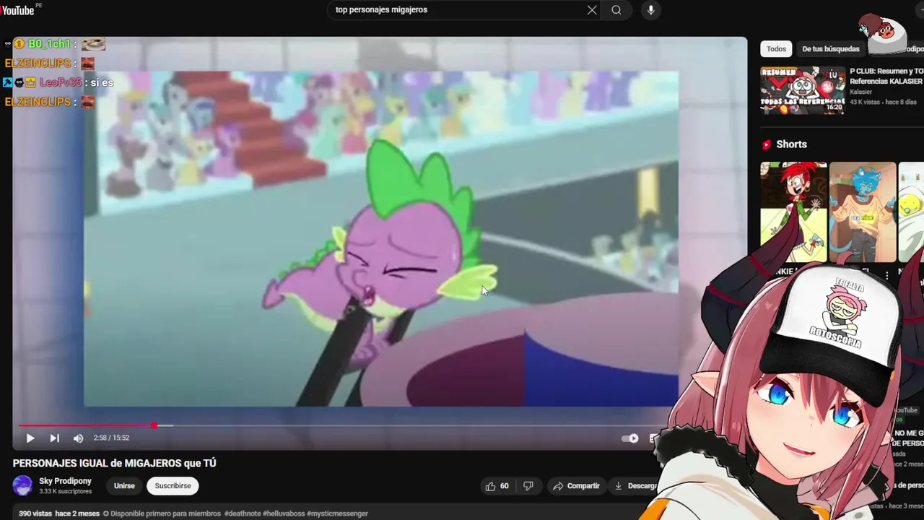Click the Descargar button
The width and height of the screenshot is (924, 520).
click(x=635, y=486)
